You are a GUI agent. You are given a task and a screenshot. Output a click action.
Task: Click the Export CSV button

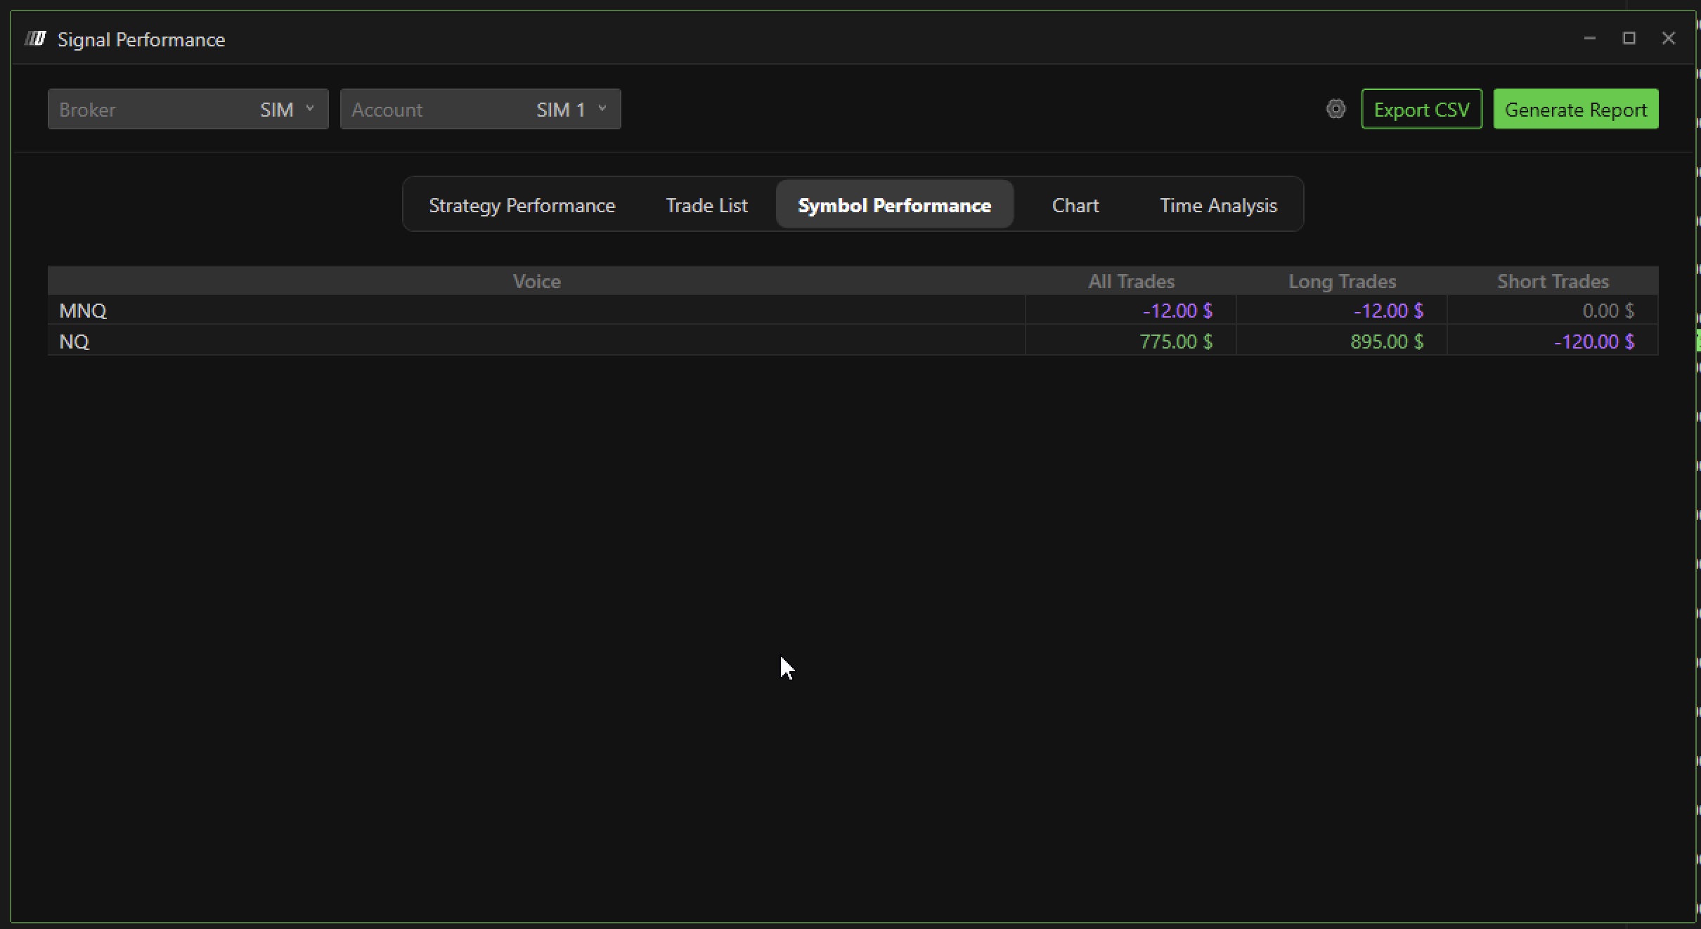1421,109
